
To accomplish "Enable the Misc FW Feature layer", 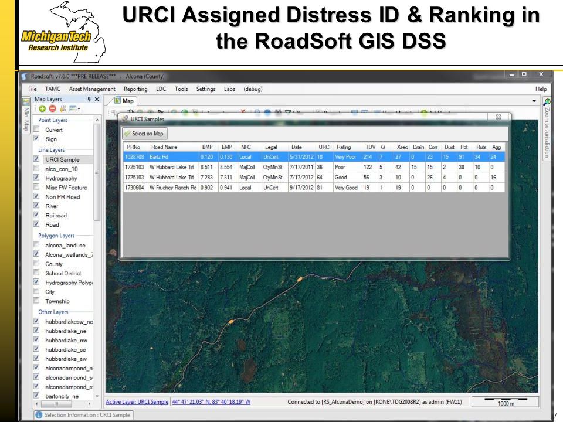I will point(36,187).
